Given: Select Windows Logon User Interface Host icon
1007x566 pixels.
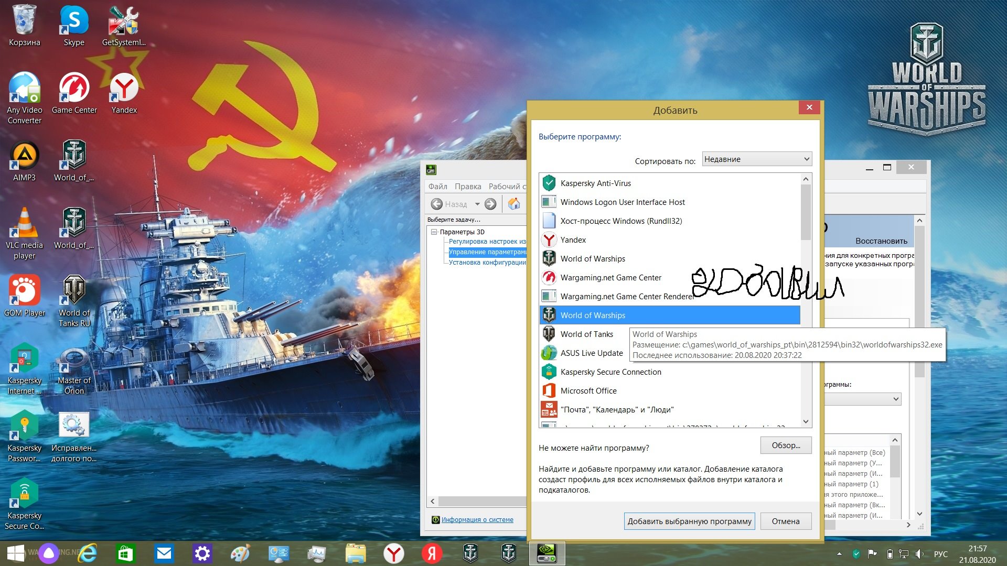Looking at the screenshot, I should pos(549,202).
